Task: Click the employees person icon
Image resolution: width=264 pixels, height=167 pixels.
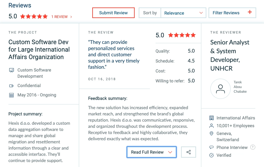Action: [x=212, y=126]
